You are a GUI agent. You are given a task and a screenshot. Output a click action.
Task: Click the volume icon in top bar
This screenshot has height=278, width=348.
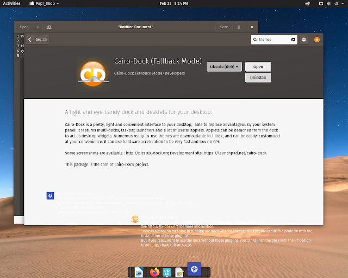[328, 3]
